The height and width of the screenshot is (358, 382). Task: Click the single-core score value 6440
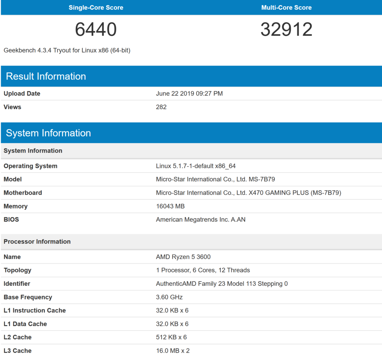[x=96, y=29]
